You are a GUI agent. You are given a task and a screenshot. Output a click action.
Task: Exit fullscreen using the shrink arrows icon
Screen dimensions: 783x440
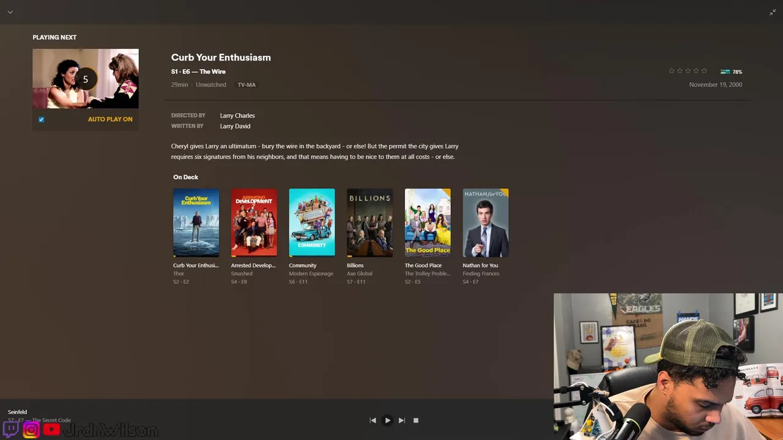click(x=773, y=12)
